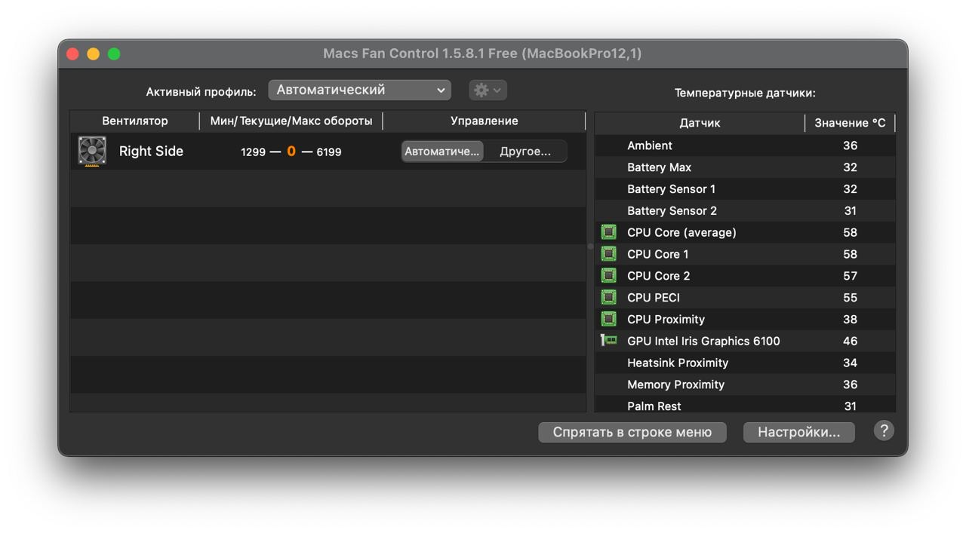Image resolution: width=966 pixels, height=533 pixels.
Task: Select the CPU Core 2 label
Action: click(x=658, y=276)
